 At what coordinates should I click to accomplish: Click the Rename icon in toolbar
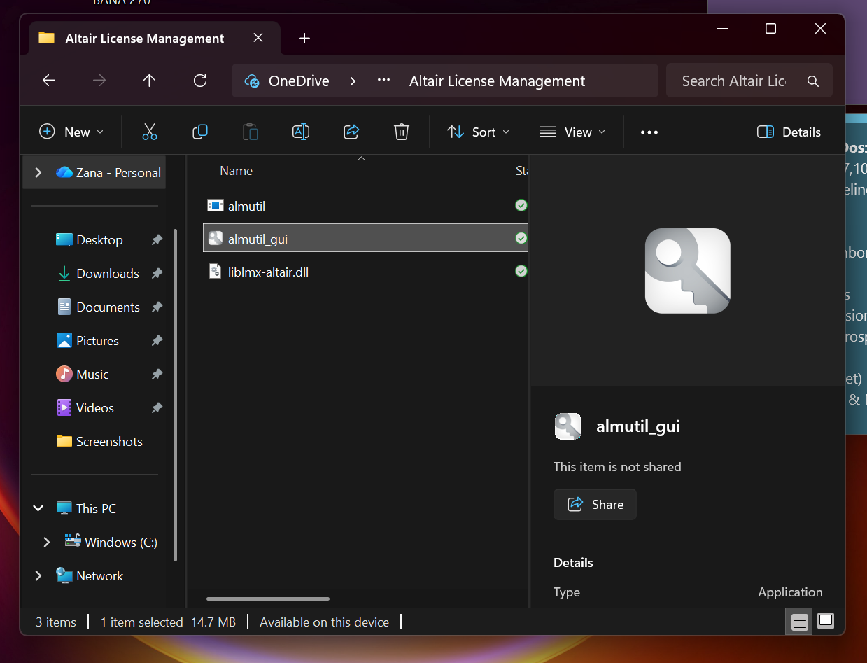(301, 132)
